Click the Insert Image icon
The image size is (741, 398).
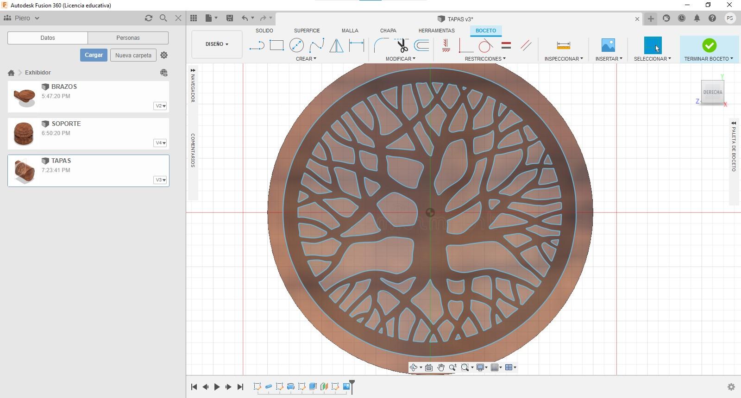pos(608,45)
